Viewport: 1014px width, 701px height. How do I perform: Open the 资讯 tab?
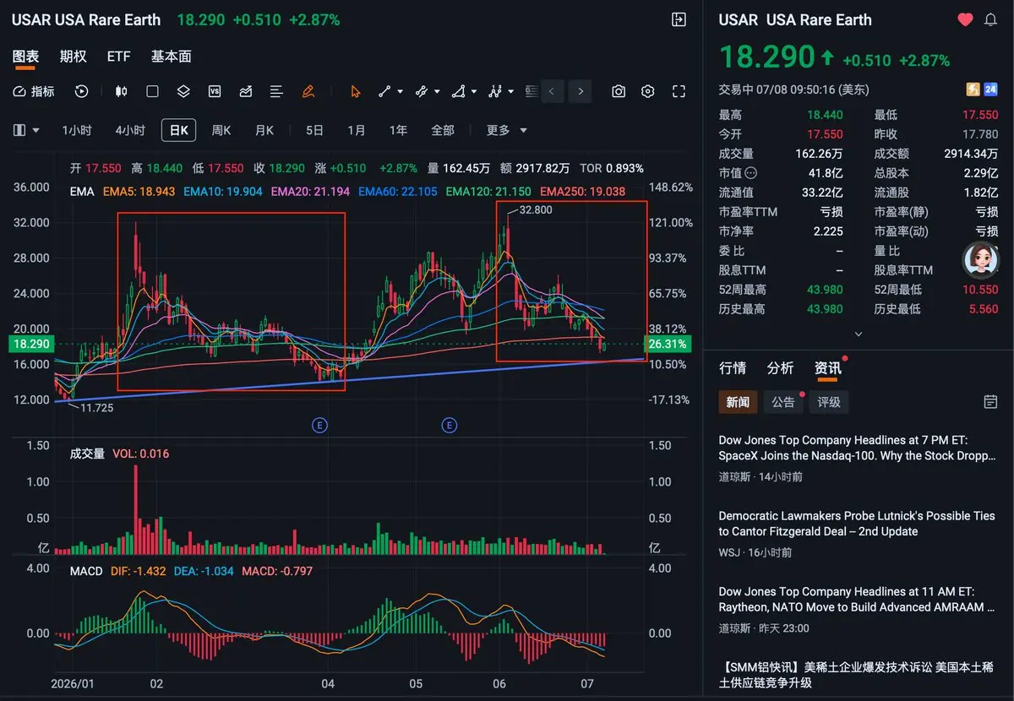pos(827,368)
